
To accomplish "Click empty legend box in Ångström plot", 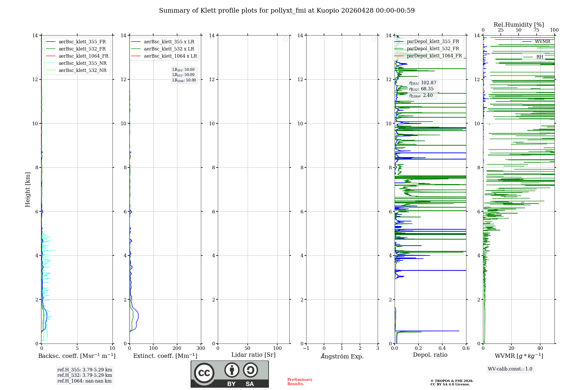I will coord(374,40).
